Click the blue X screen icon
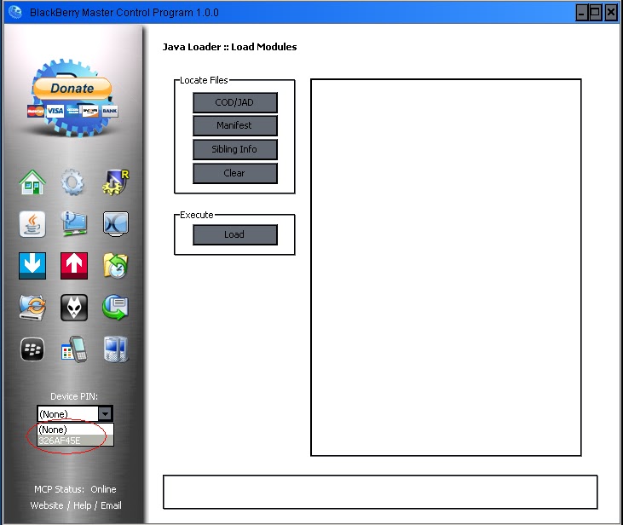 click(x=116, y=224)
